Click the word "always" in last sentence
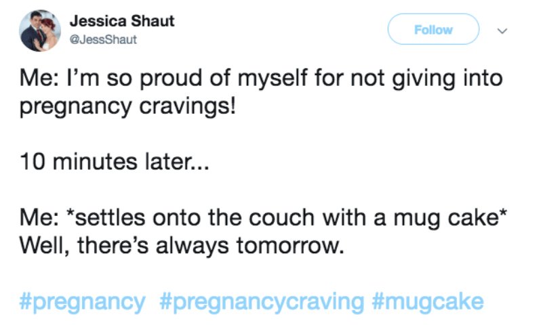 (x=192, y=247)
